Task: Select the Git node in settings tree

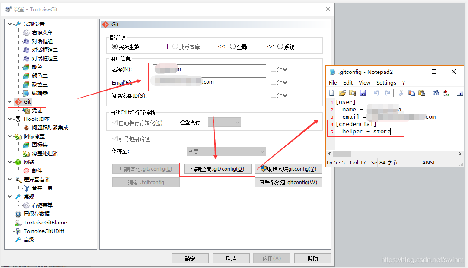Action: (27, 102)
